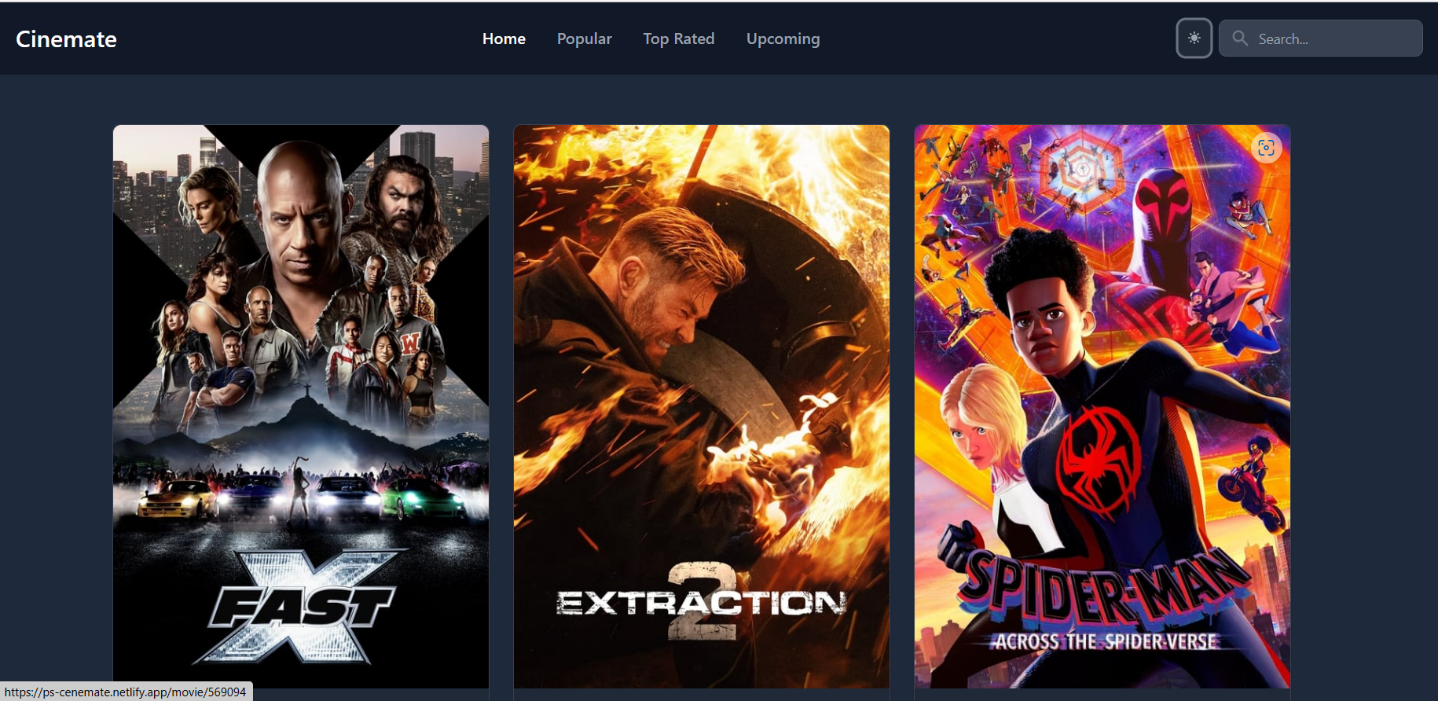This screenshot has height=701, width=1438.
Task: Open the Top Rated movies page
Action: 678,39
